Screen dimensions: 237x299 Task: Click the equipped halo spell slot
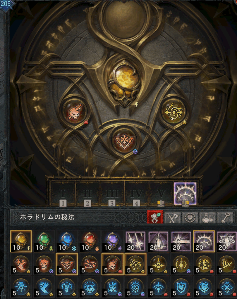coord(185,194)
